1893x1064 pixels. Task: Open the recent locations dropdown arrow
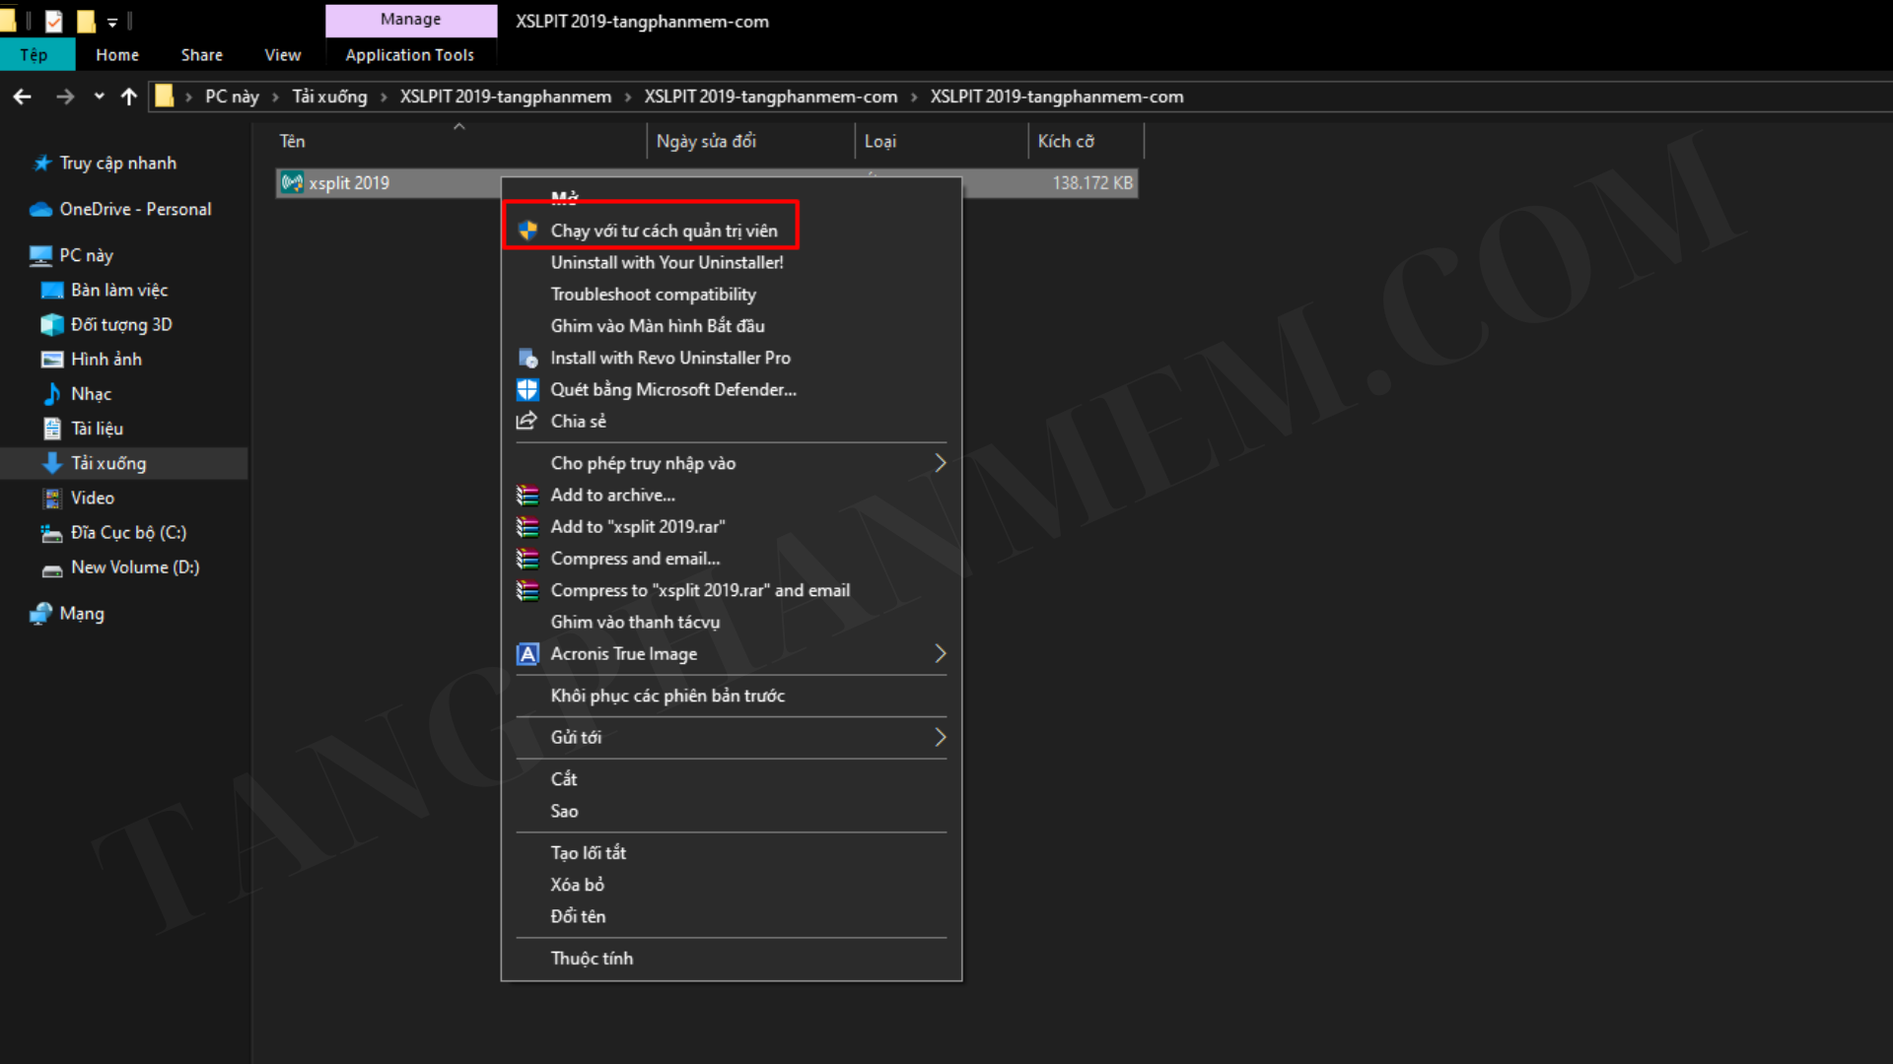99,97
